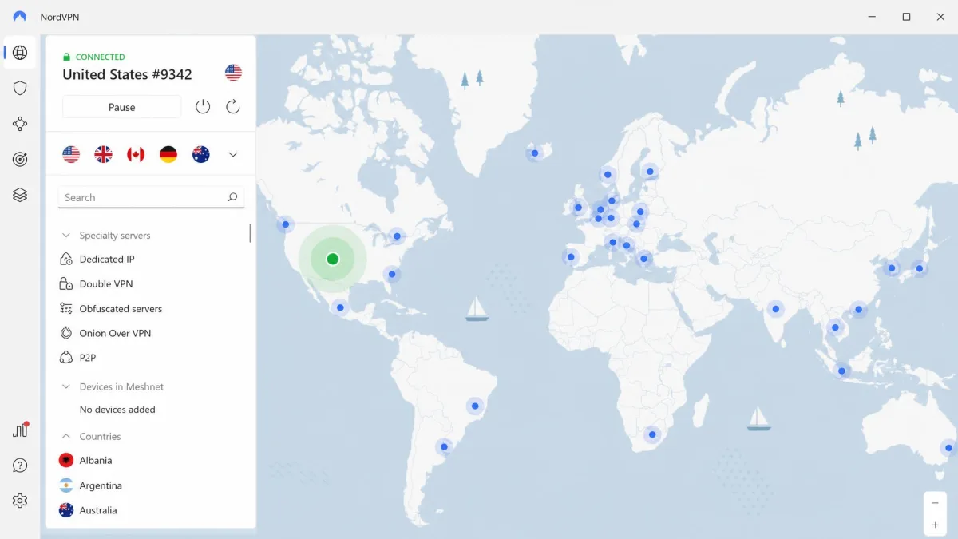This screenshot has width=958, height=539.
Task: Open the Help question mark icon
Action: coord(20,466)
